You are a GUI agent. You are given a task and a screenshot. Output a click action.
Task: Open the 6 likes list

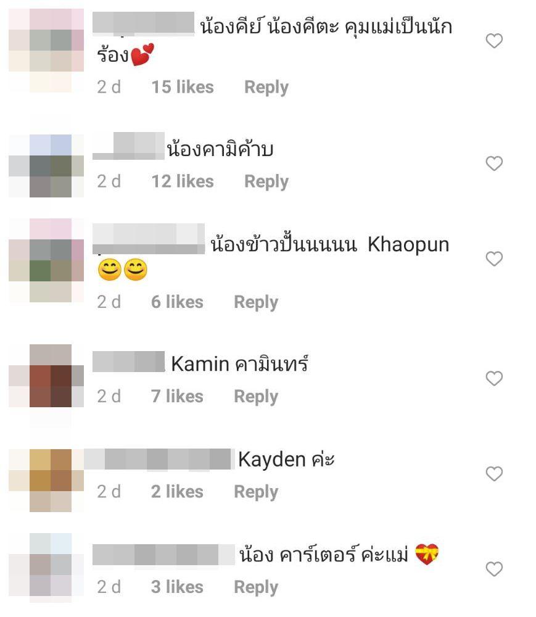click(x=177, y=302)
